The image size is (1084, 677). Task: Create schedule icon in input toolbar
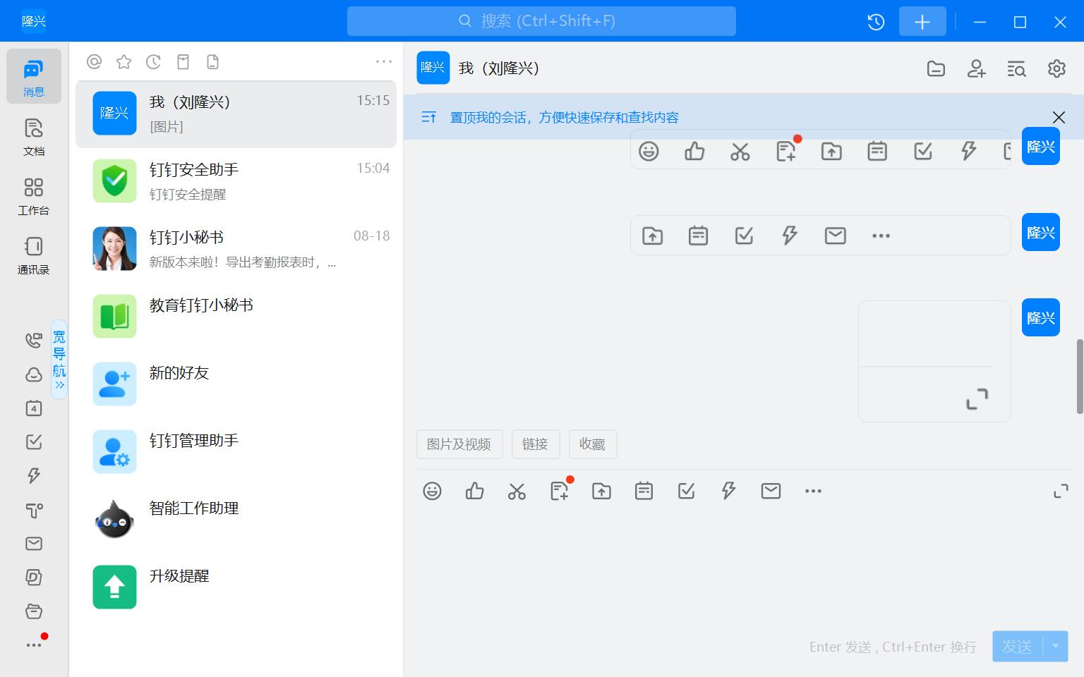tap(644, 491)
